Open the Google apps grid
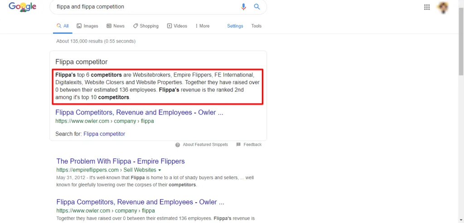 point(427,7)
